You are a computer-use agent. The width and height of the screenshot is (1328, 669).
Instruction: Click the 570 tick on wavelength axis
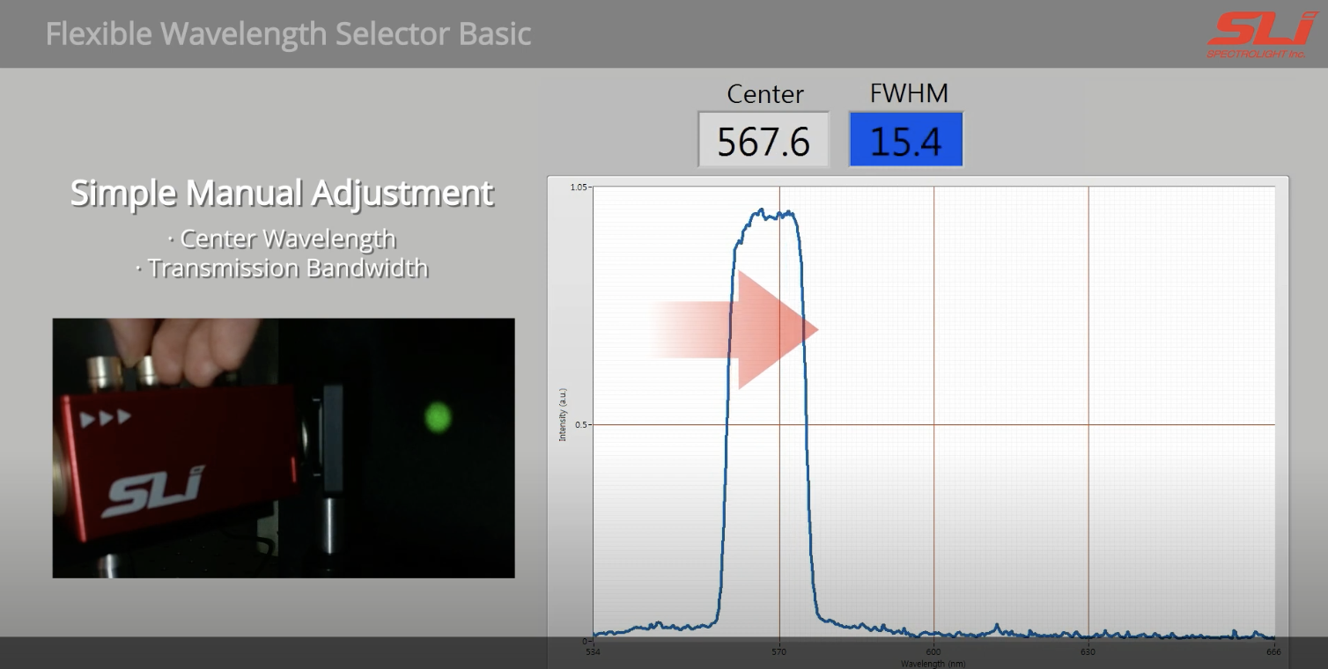pos(779,652)
